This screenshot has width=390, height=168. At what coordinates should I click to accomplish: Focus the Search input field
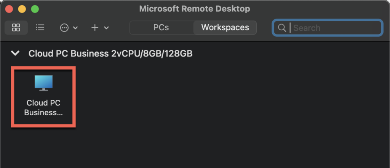(327, 28)
